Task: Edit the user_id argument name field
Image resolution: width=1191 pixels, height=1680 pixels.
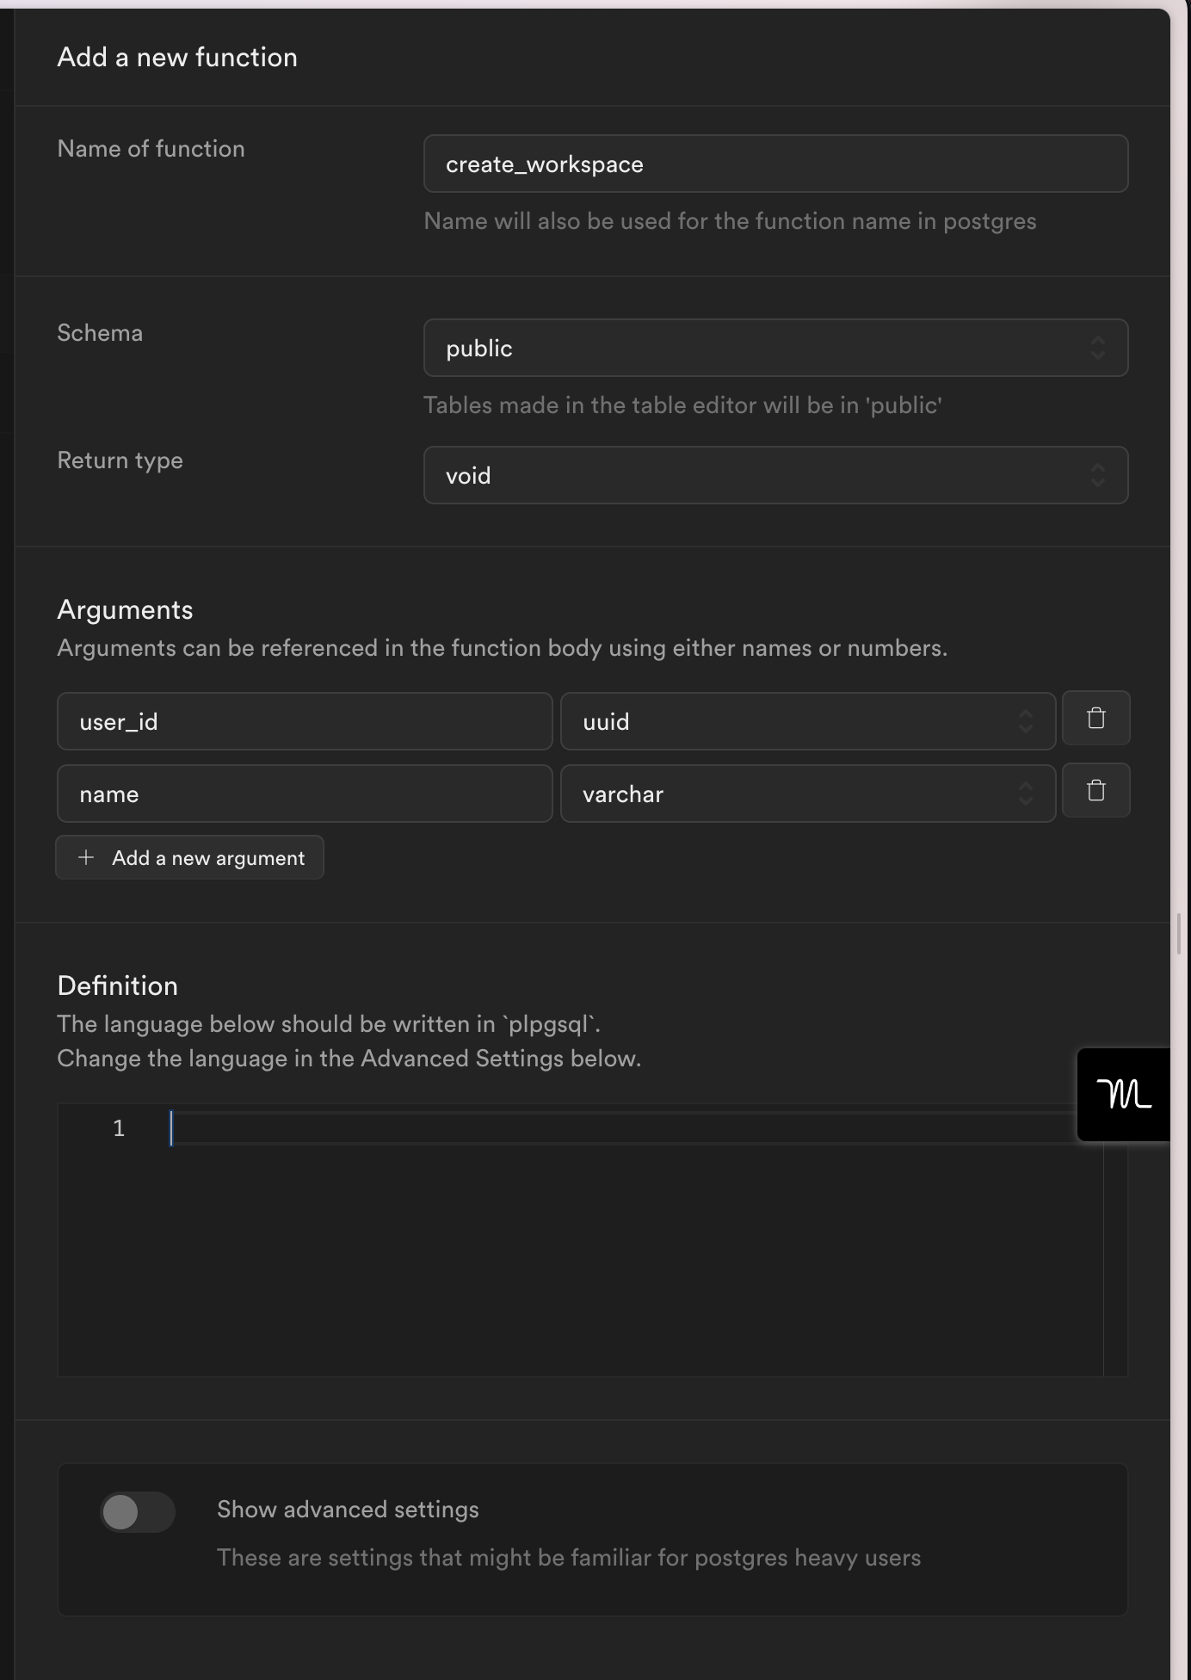Action: click(305, 721)
